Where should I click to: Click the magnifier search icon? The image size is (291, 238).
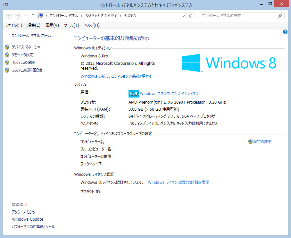(x=280, y=16)
